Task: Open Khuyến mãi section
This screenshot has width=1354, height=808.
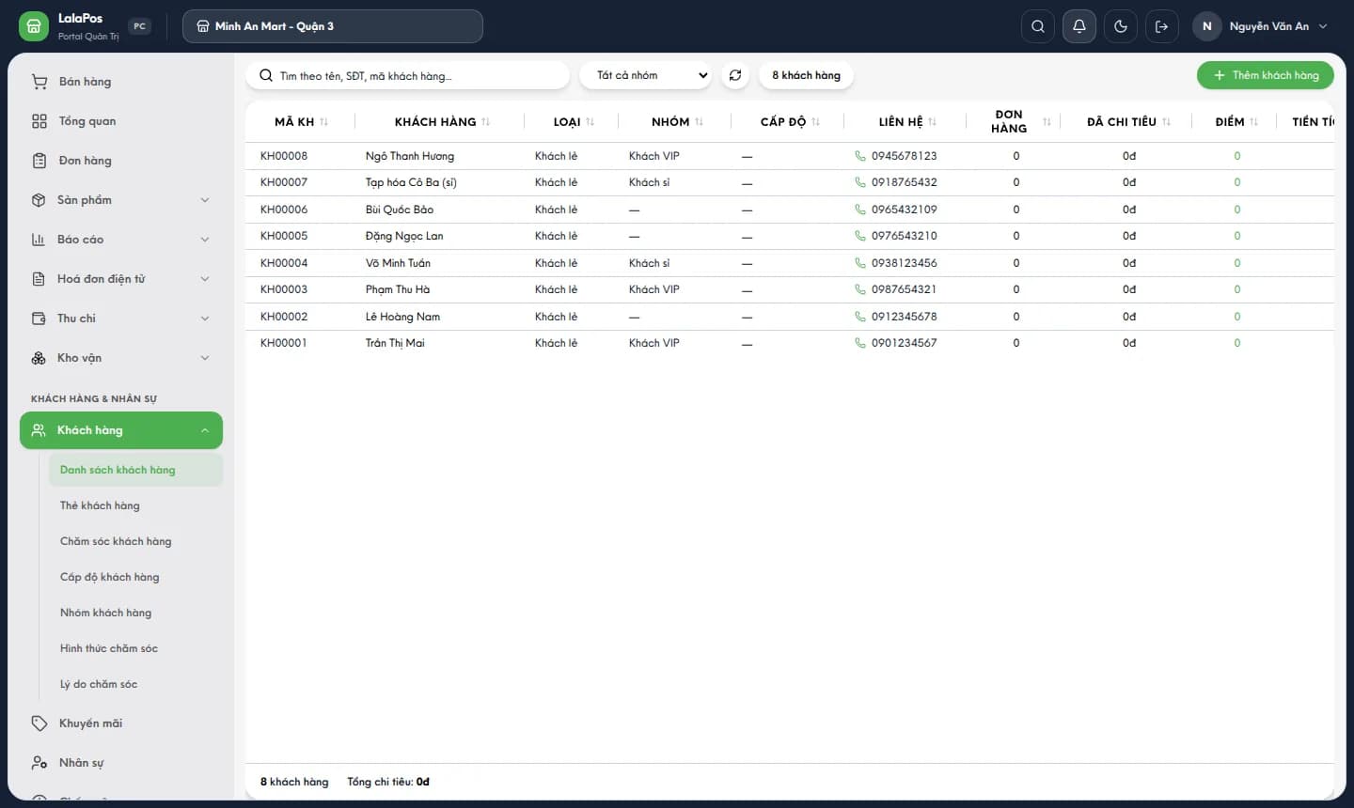Action: coord(121,723)
